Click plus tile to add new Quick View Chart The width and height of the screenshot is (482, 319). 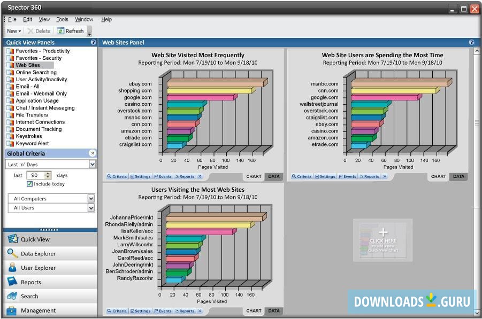click(383, 240)
